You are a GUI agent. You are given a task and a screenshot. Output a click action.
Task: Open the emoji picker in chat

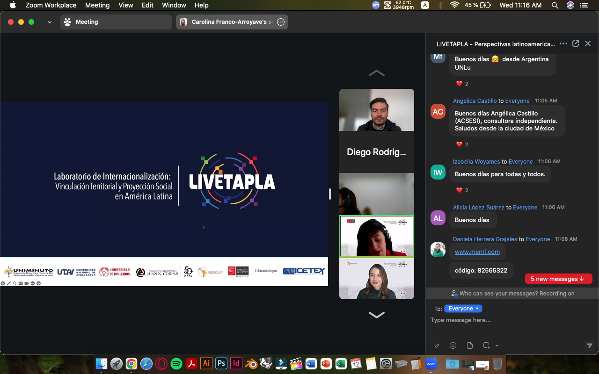tap(453, 345)
